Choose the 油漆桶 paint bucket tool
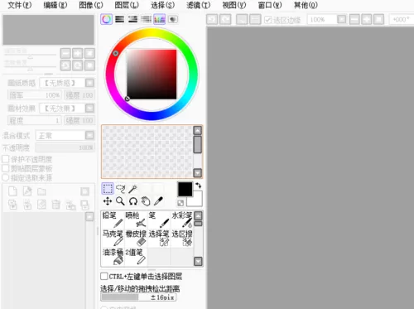 pos(113,257)
